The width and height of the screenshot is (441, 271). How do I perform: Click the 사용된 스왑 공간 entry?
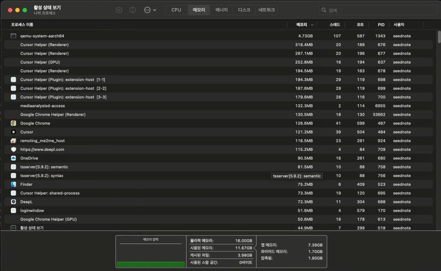pyautogui.click(x=221, y=263)
